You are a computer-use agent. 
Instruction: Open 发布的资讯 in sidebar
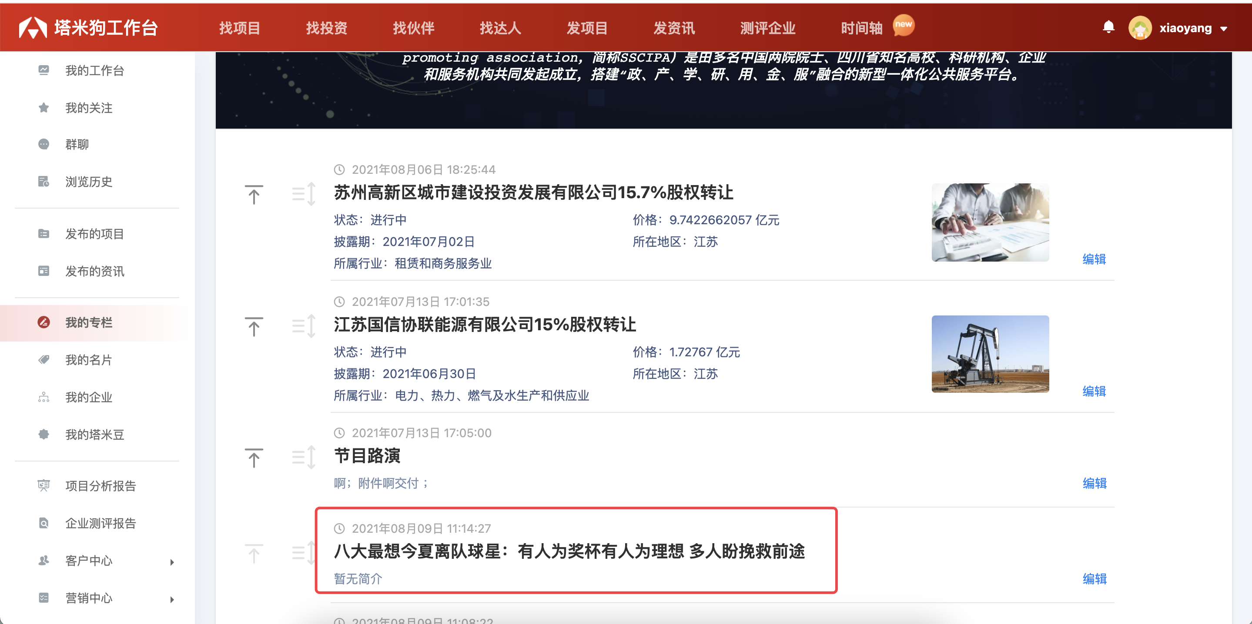click(x=95, y=271)
